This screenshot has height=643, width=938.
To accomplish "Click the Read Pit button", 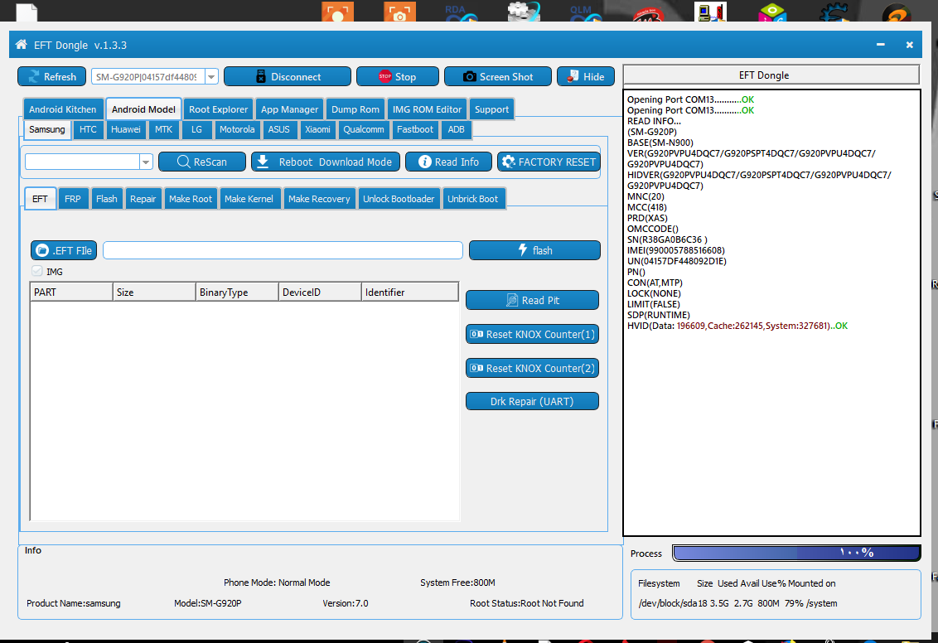I will [x=533, y=300].
